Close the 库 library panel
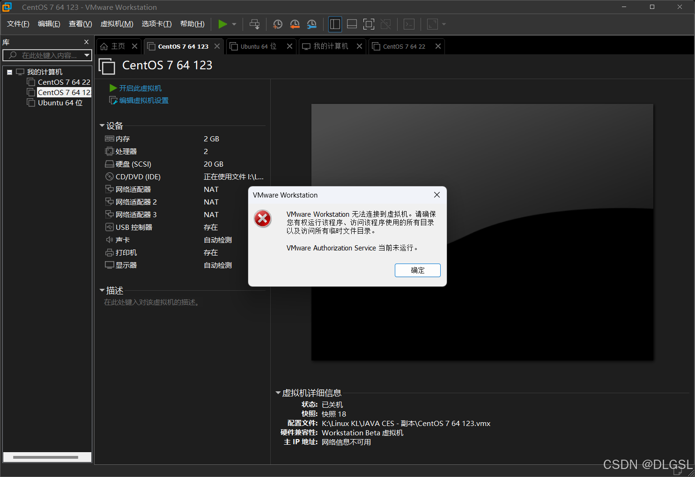This screenshot has height=477, width=695. [x=86, y=42]
